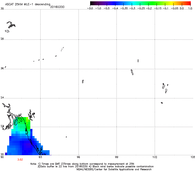The width and height of the screenshot is (195, 171).
Task: Click the -0.3 color scale label
Action: pos(132,8)
